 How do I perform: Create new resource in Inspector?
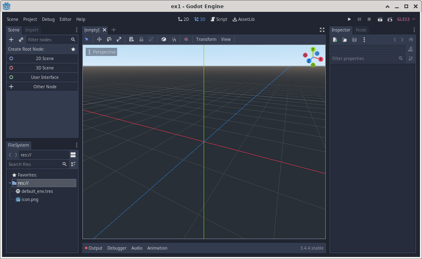(335, 40)
